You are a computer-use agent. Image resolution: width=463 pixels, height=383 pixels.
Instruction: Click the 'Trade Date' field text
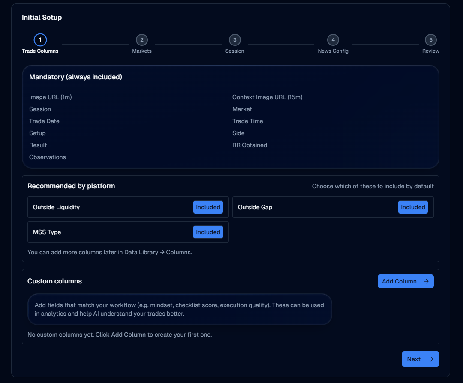44,121
